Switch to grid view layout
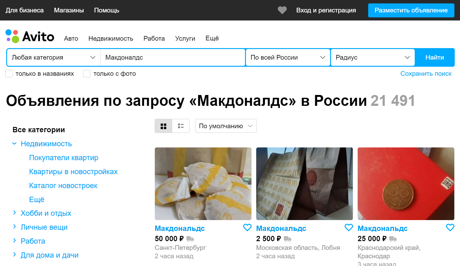The width and height of the screenshot is (460, 266). click(163, 126)
